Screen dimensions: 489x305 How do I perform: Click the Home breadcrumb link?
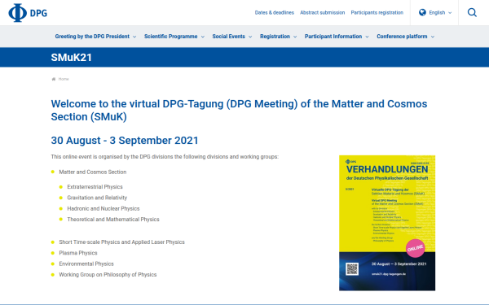click(x=64, y=79)
